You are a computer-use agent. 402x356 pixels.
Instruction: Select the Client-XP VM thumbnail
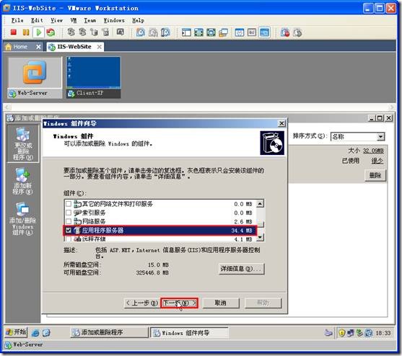(94, 78)
